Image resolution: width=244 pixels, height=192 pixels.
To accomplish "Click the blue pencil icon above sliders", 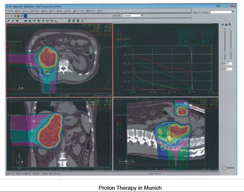I will 223,25.
